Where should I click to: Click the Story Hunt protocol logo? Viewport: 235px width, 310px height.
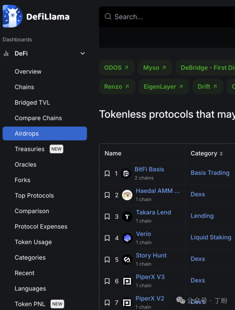[x=127, y=260]
